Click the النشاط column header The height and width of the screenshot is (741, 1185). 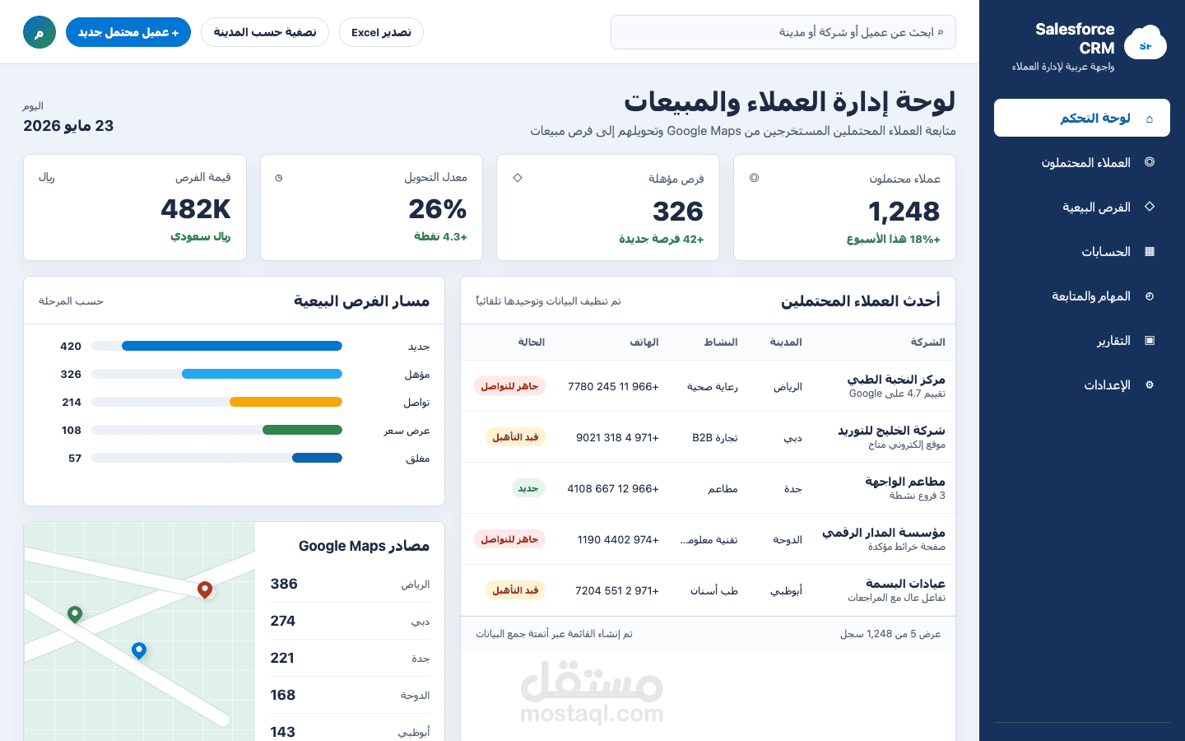pos(721,342)
